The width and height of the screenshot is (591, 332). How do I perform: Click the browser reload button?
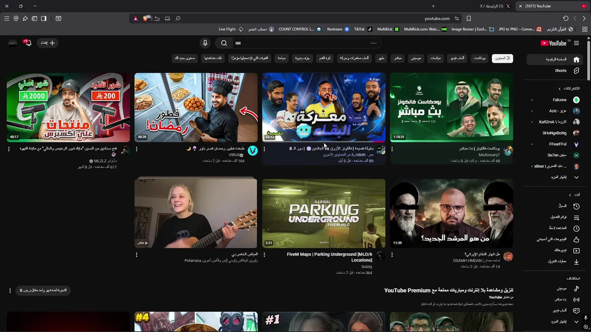click(x=566, y=18)
